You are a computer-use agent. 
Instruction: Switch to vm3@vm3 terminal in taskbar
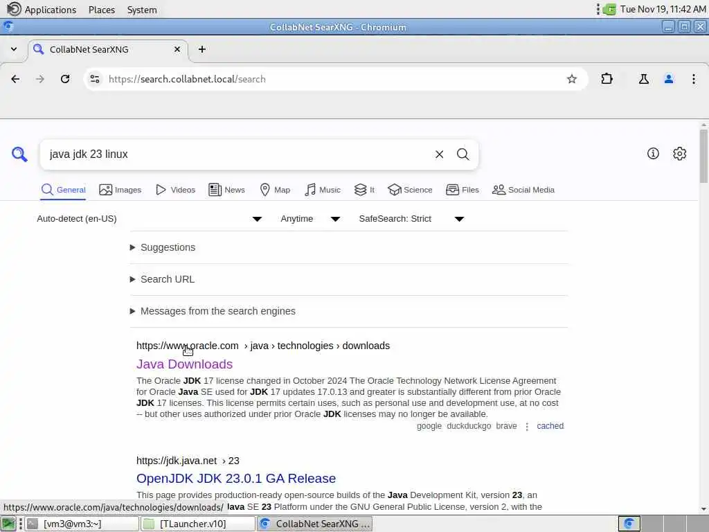(x=82, y=524)
